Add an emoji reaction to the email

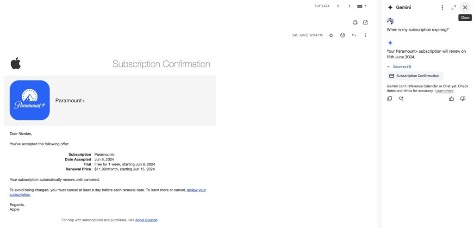coord(343,35)
